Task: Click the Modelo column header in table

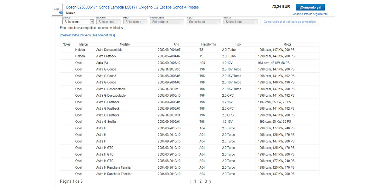Action: pos(125,44)
